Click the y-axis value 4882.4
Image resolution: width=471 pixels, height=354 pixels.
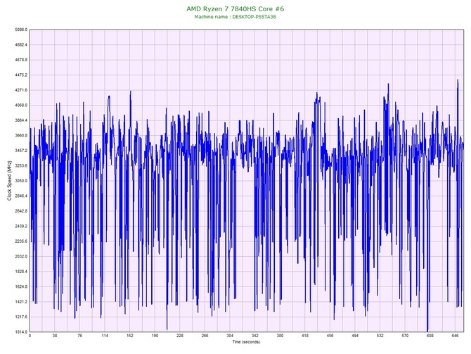[x=21, y=45]
